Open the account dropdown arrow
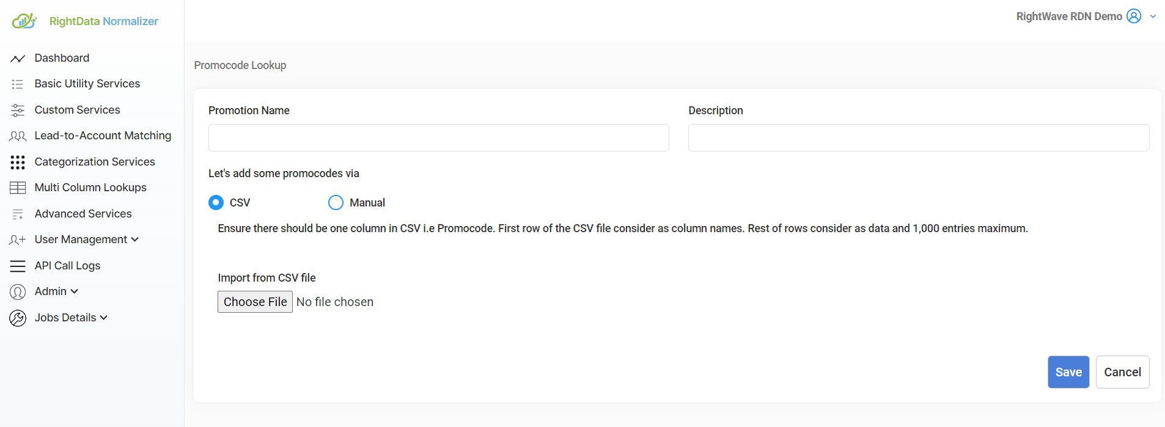The image size is (1165, 427). click(1153, 16)
